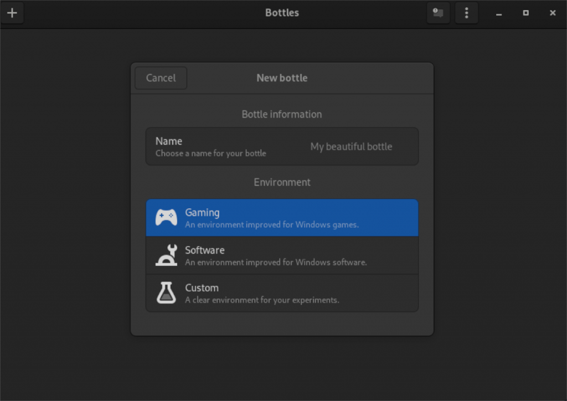The image size is (567, 401).
Task: Click the maximize window icon
Action: [525, 13]
